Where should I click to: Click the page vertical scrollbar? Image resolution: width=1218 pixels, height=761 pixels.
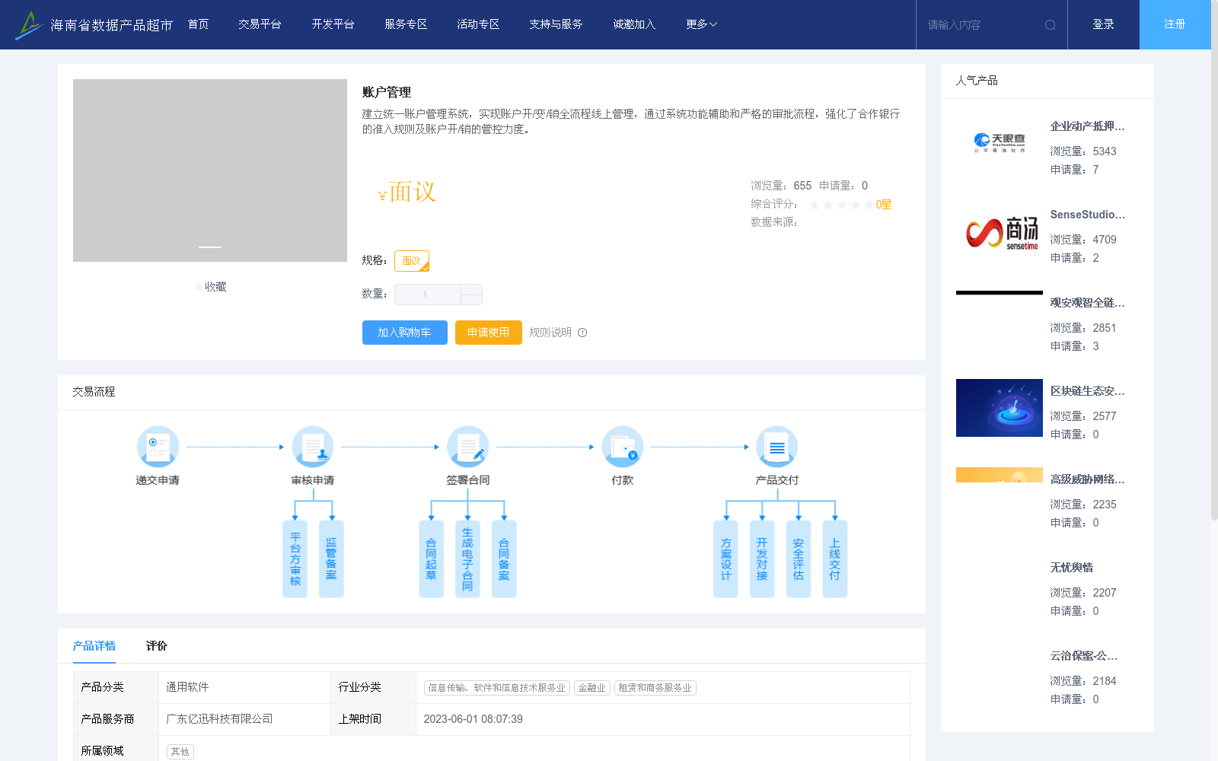click(1214, 259)
